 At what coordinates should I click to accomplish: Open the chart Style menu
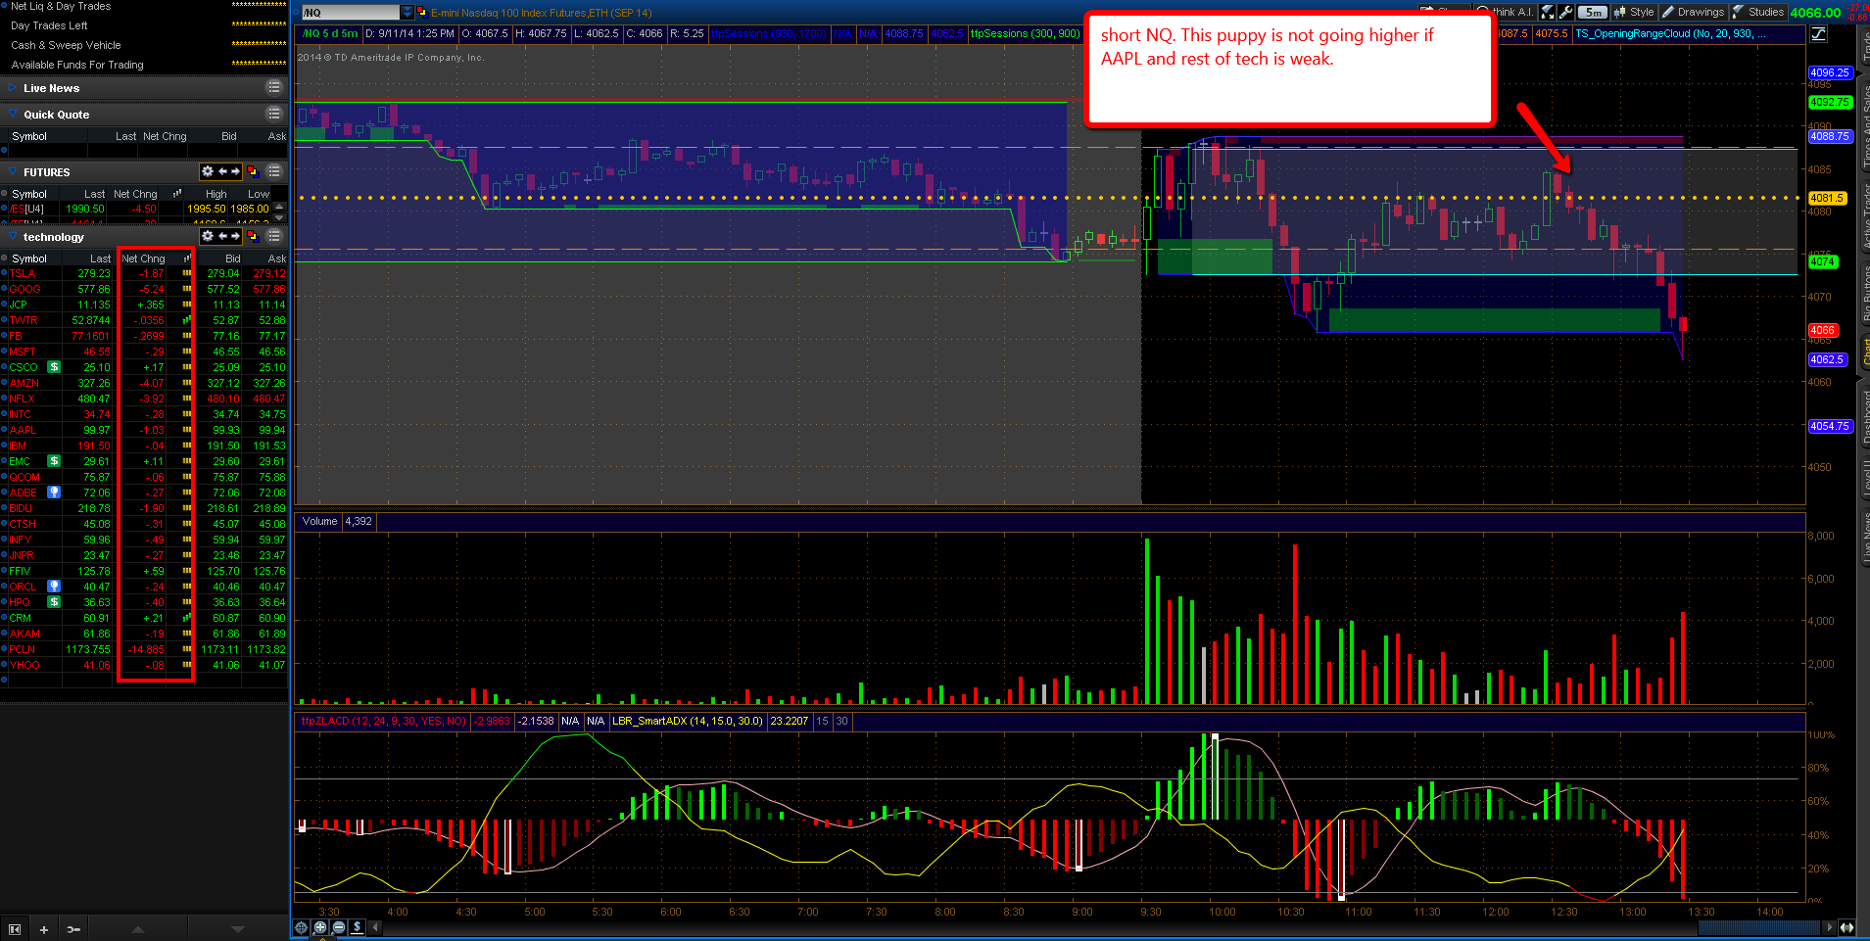(1634, 12)
